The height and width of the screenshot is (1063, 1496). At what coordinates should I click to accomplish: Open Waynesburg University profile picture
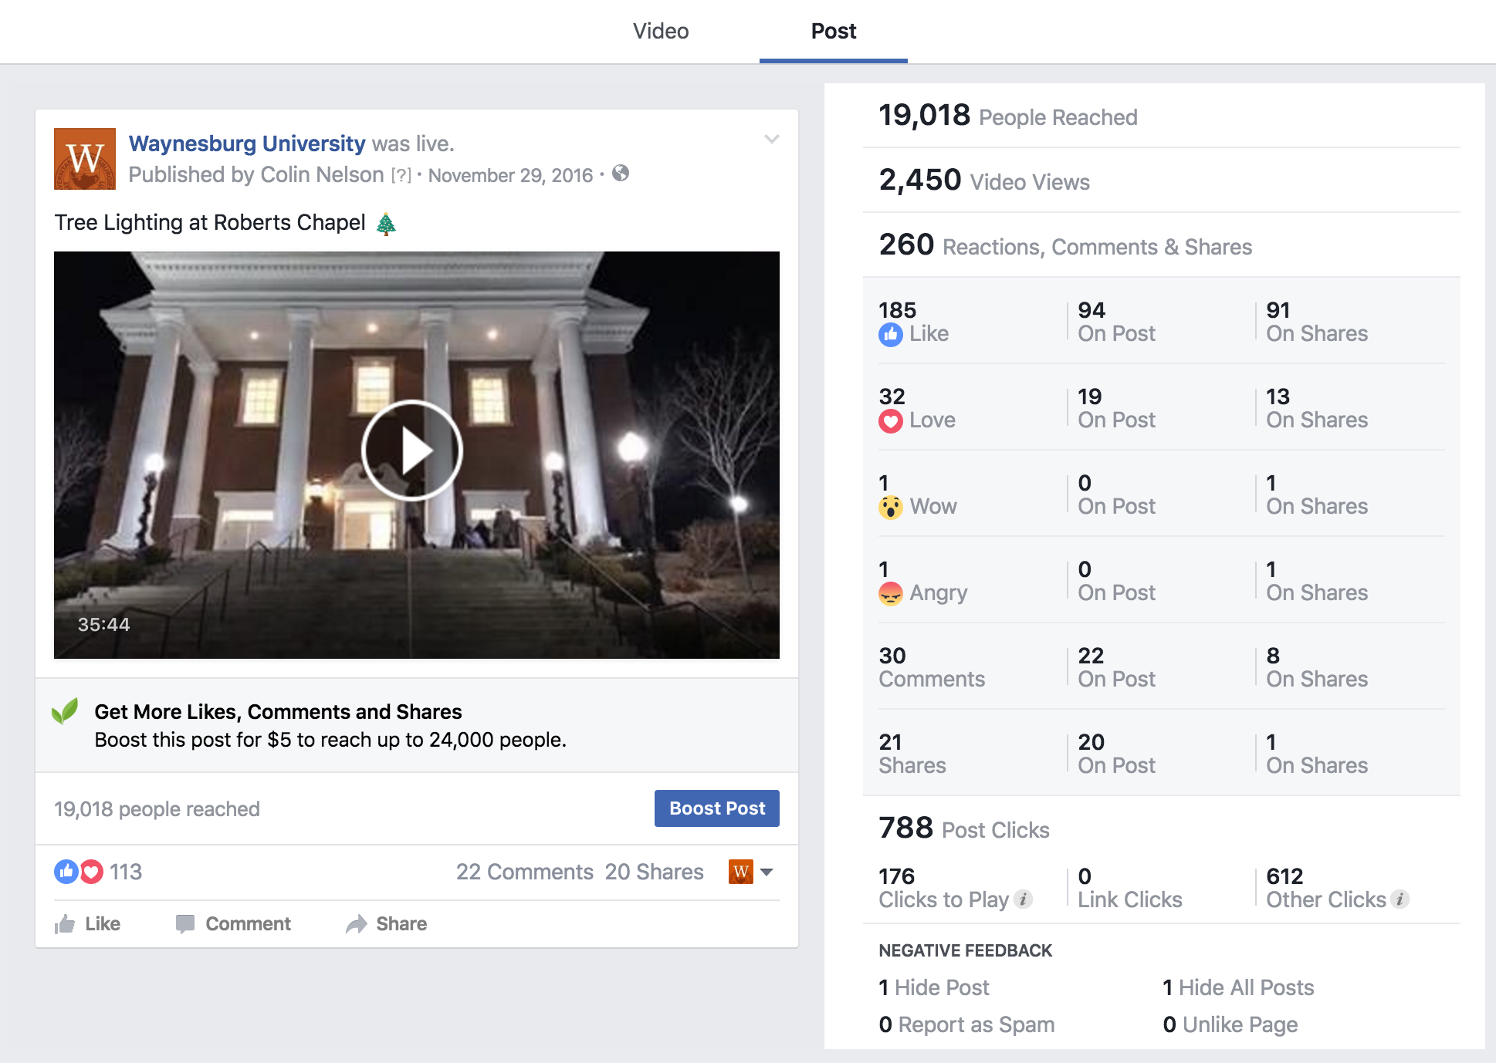[85, 159]
